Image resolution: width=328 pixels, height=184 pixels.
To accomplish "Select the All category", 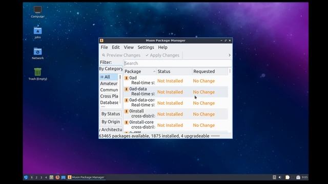I will [x=109, y=77].
